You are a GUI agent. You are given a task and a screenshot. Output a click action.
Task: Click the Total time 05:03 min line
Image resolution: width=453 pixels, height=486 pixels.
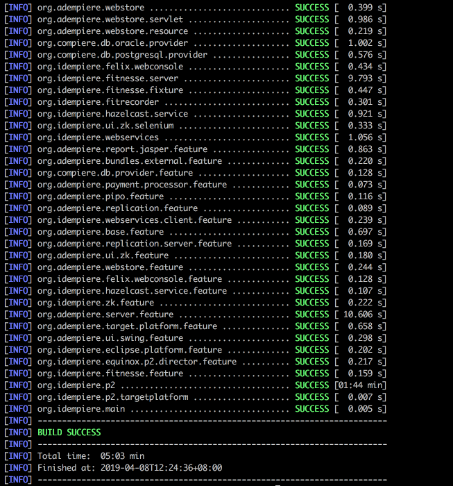pos(90,455)
